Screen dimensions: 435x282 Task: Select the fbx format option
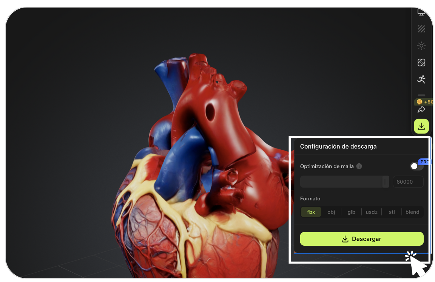click(x=311, y=212)
